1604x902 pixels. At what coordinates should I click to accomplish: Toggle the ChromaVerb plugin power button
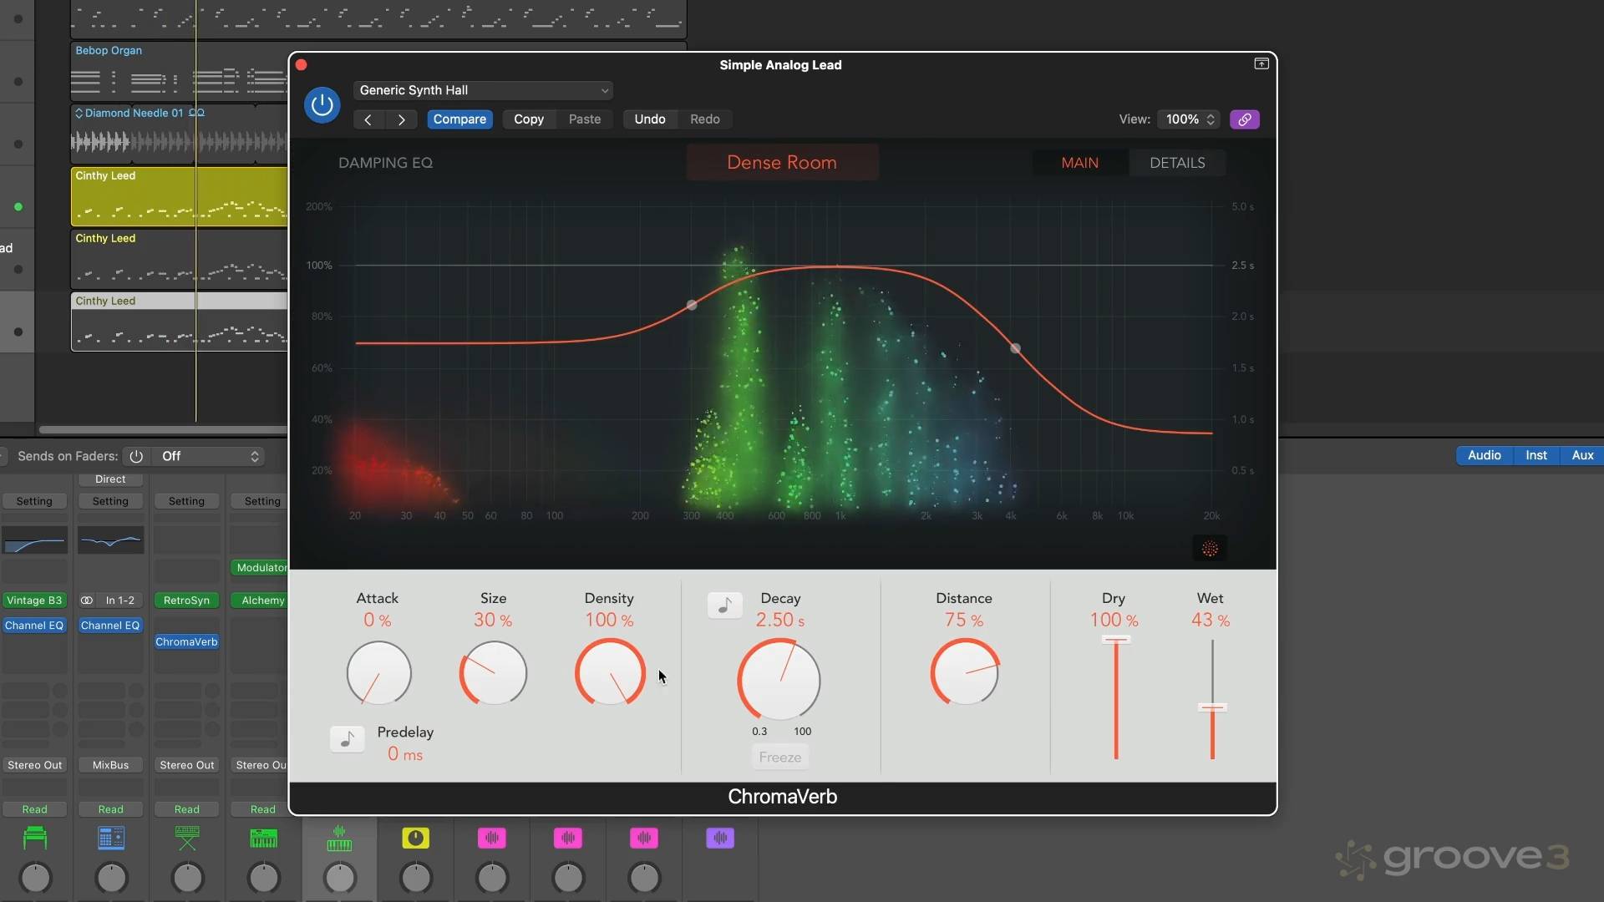(322, 105)
